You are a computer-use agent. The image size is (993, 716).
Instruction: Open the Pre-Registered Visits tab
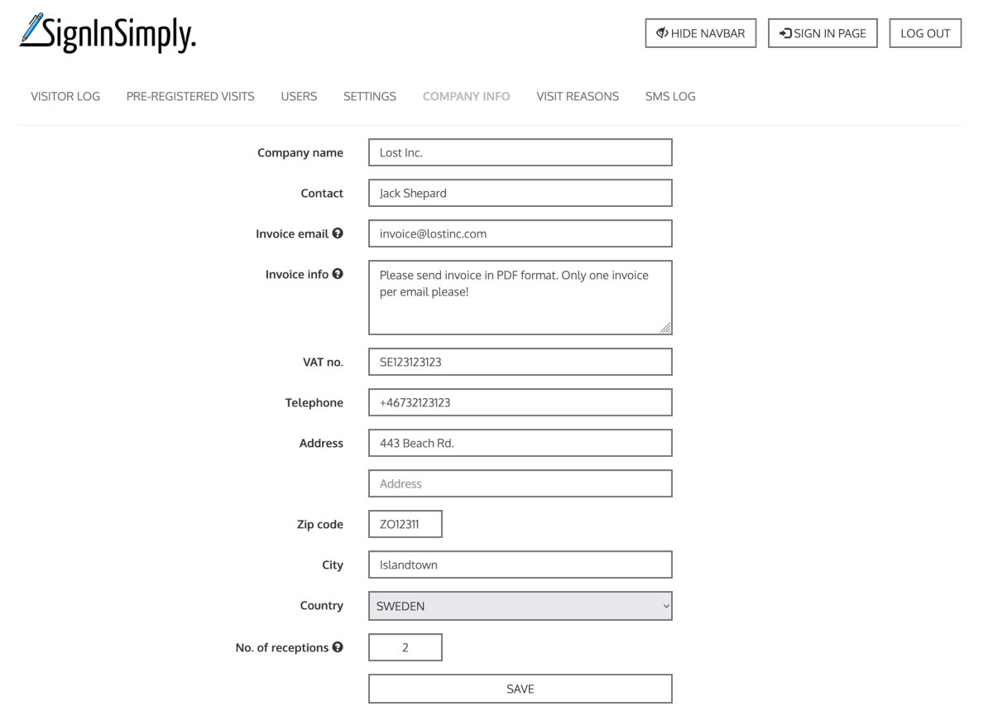(x=190, y=96)
